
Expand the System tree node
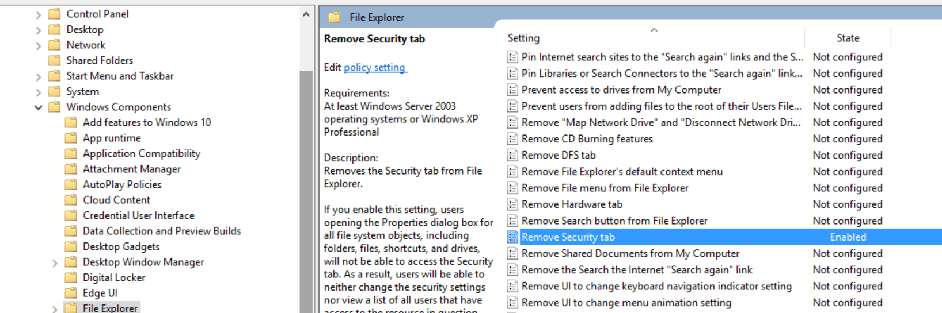tap(39, 92)
